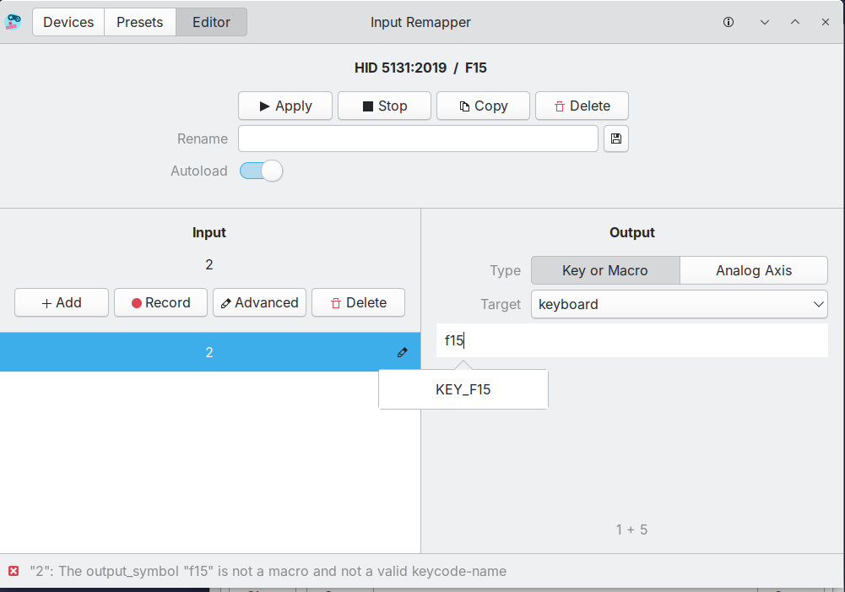
Task: Apply the current preset
Action: (284, 106)
